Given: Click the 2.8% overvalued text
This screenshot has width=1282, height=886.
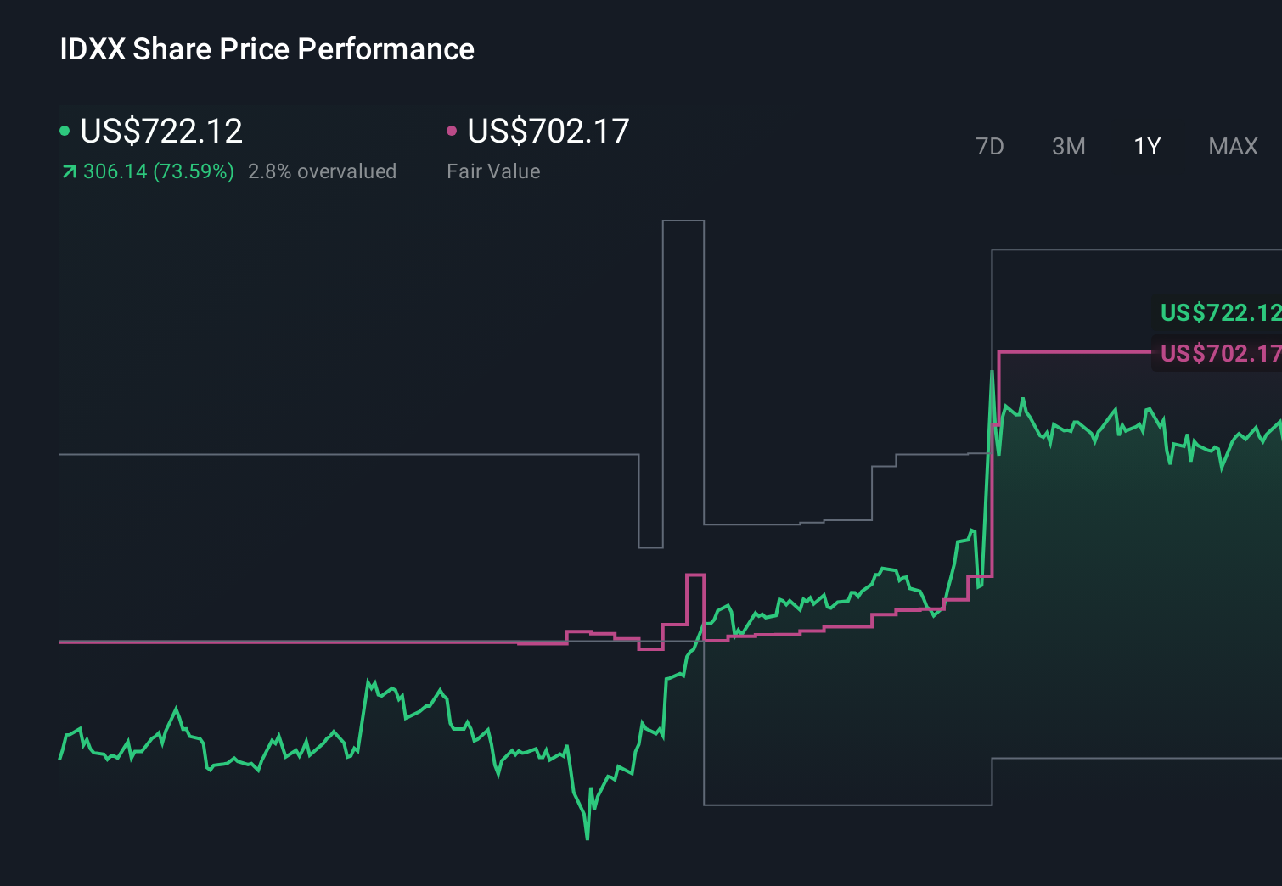Looking at the screenshot, I should tap(323, 171).
